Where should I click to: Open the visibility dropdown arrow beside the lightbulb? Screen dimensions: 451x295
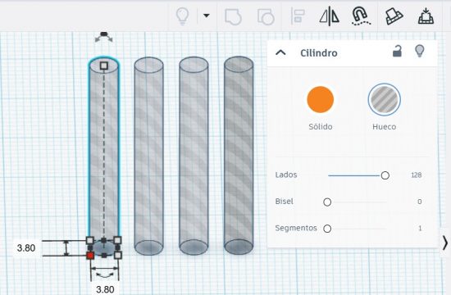pos(206,16)
